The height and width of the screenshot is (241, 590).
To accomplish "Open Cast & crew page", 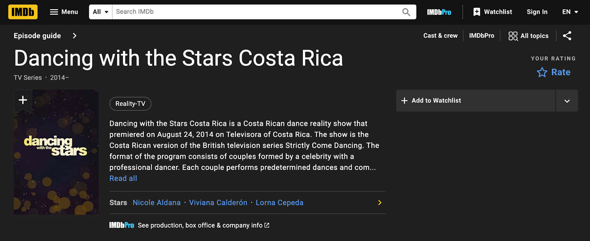I will pos(440,36).
